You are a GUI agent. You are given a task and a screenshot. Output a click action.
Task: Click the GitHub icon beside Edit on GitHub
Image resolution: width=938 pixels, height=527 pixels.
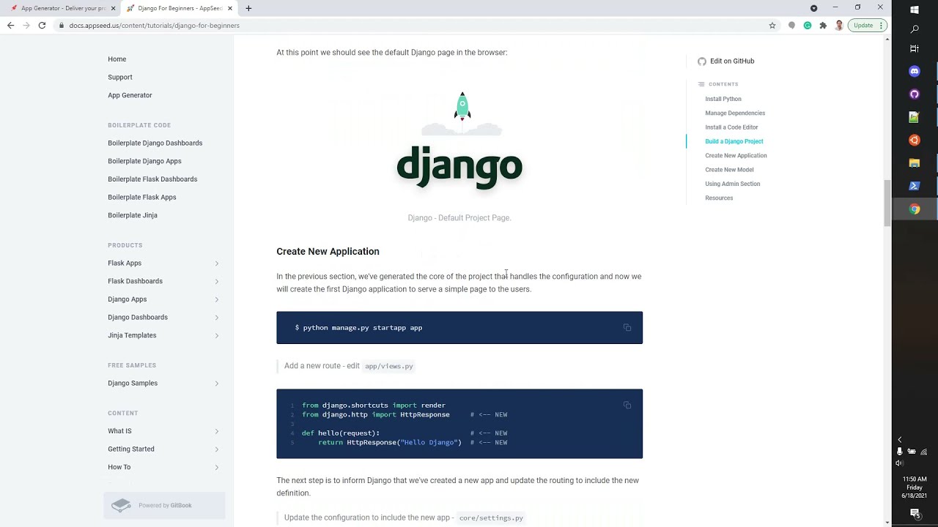[x=702, y=61]
